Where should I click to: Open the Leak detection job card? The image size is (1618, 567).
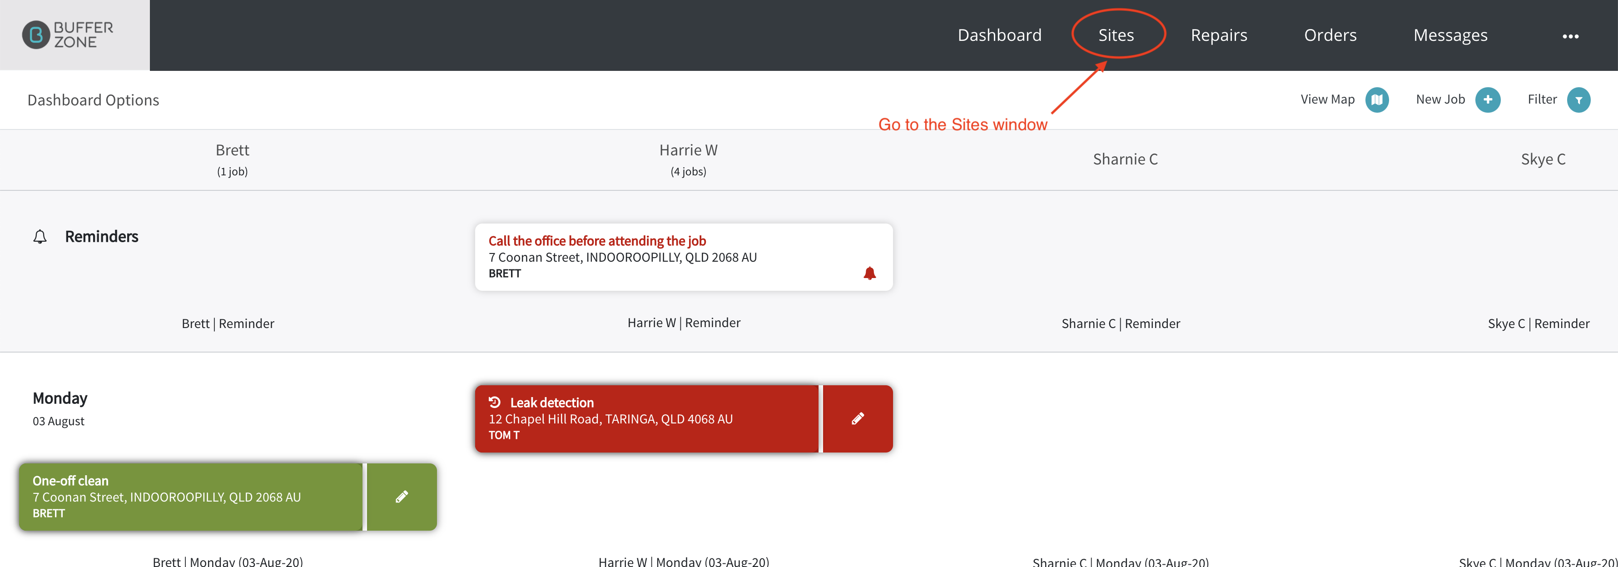point(646,418)
